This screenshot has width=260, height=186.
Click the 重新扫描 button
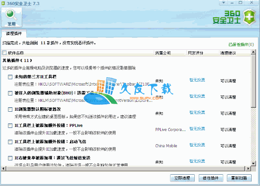coord(239,178)
